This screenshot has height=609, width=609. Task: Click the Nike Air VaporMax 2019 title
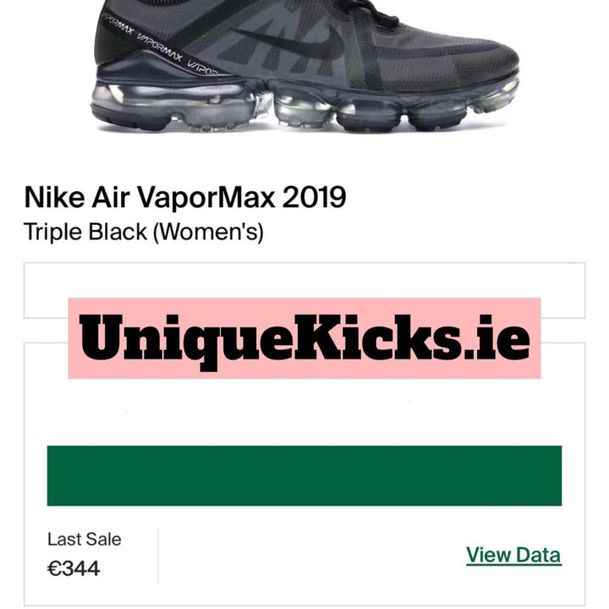185,197
